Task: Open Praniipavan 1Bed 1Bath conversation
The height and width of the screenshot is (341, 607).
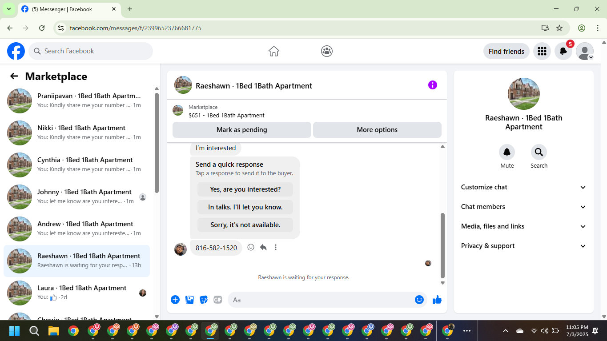Action: click(x=76, y=101)
